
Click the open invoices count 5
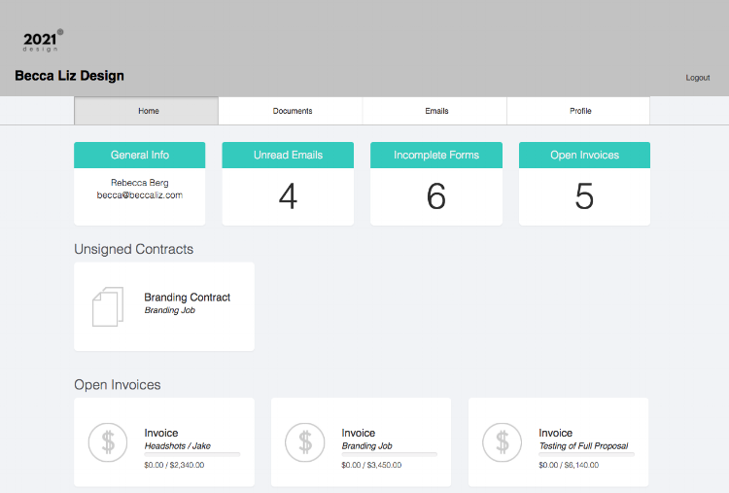[x=584, y=196]
